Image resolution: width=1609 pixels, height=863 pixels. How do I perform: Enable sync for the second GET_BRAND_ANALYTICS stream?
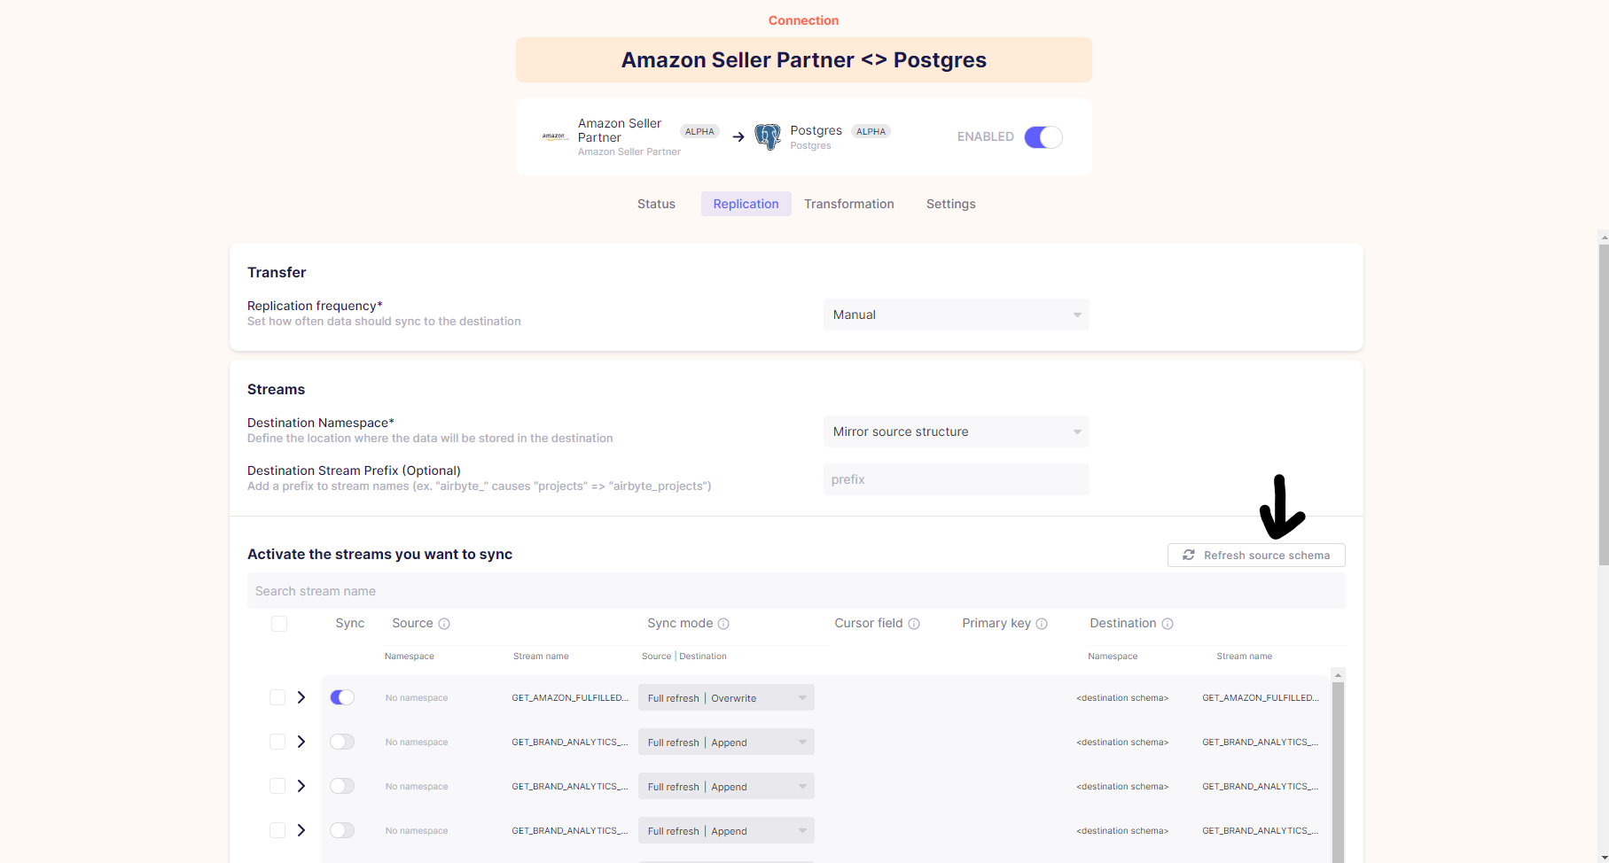(x=342, y=786)
